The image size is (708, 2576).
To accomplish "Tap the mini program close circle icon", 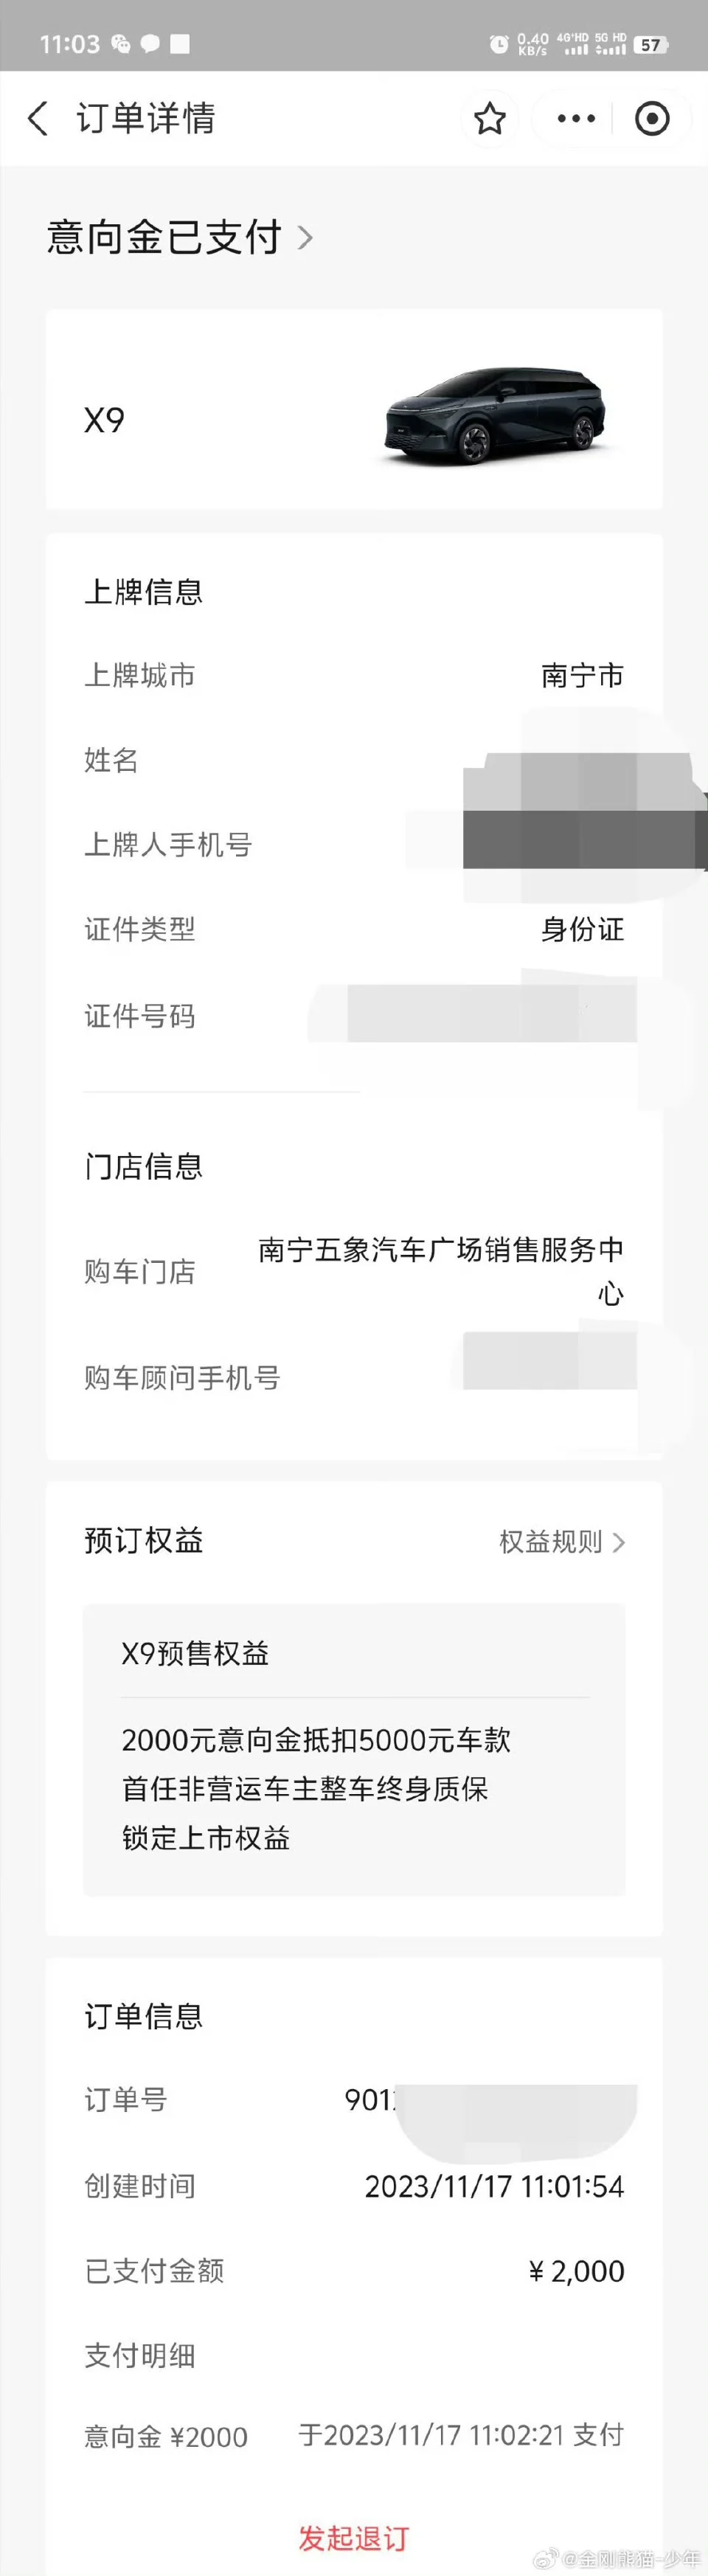I will [x=652, y=119].
